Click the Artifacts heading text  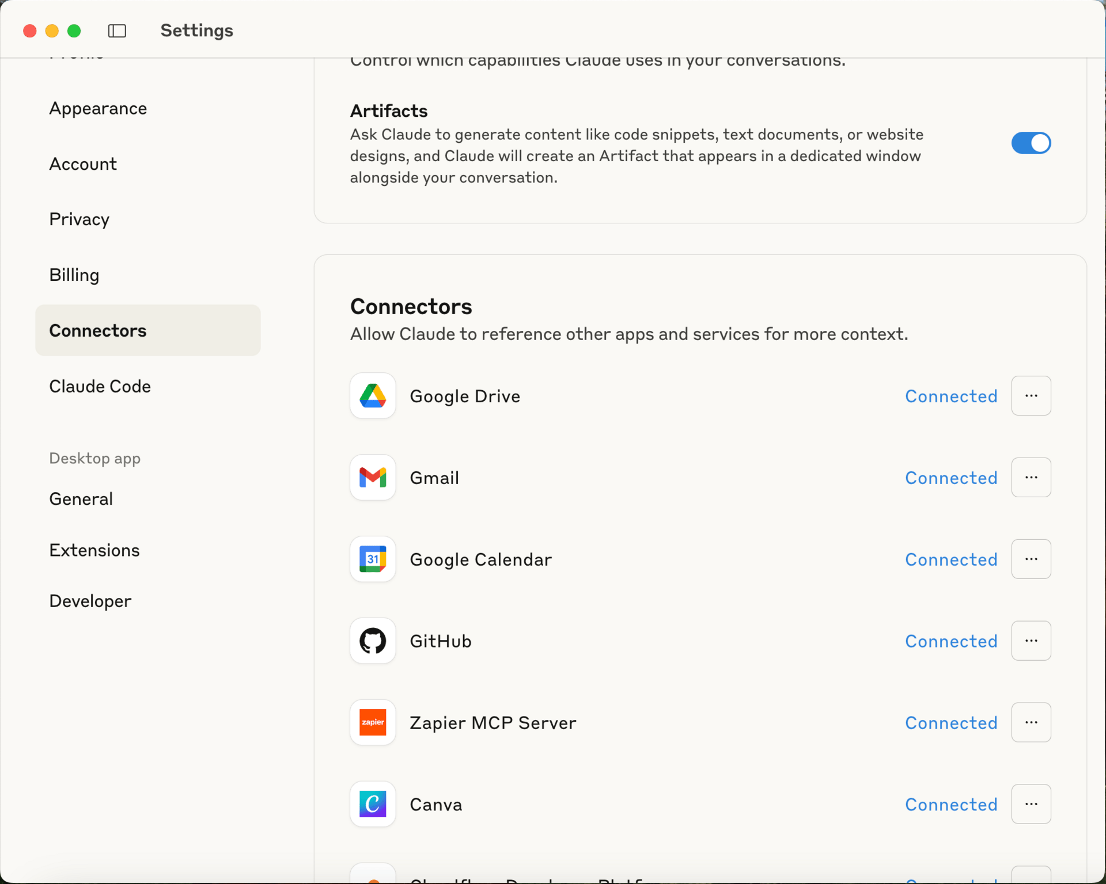point(389,110)
